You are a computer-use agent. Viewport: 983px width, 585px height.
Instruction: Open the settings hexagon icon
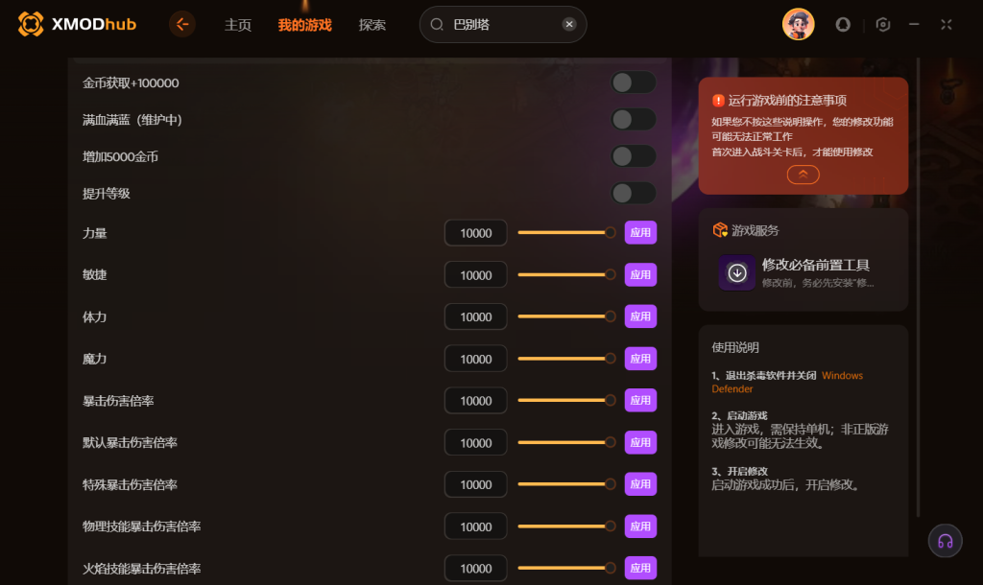[x=883, y=24]
